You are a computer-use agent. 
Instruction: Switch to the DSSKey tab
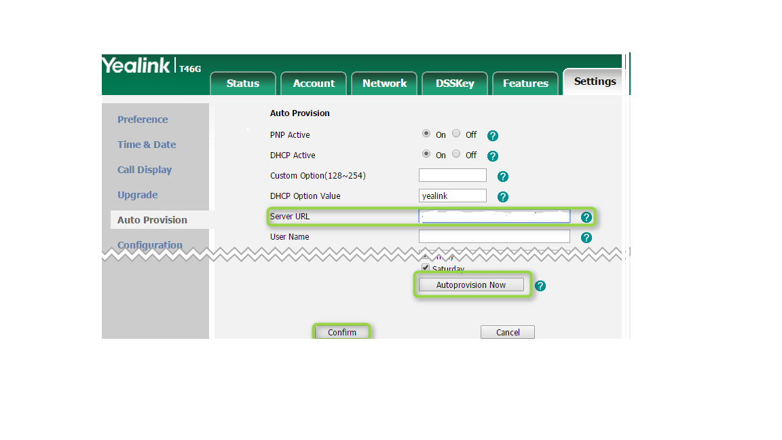455,84
